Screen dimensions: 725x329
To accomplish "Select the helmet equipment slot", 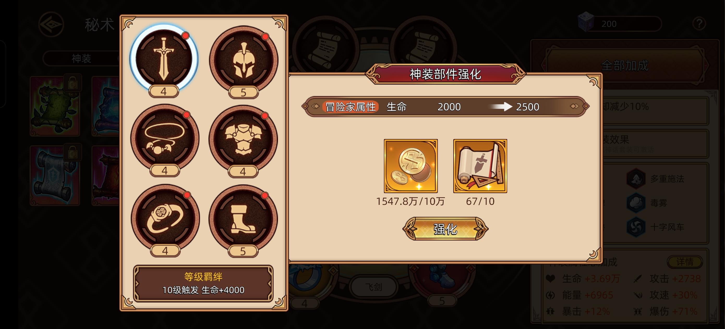I will [244, 60].
